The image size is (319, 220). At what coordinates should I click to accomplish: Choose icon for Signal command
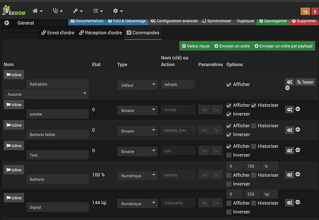(14, 198)
